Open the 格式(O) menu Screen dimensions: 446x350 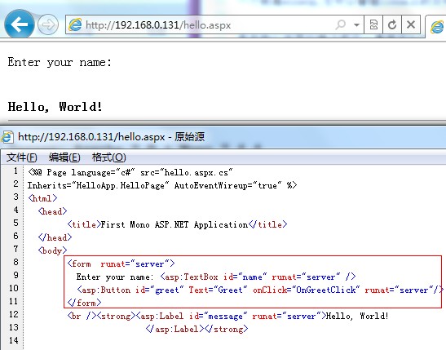(x=109, y=157)
